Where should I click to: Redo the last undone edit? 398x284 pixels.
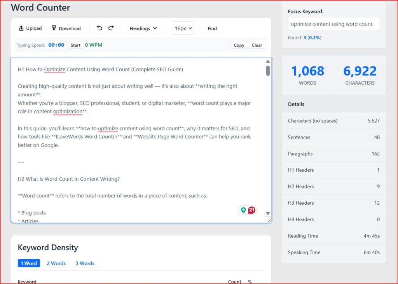point(111,28)
